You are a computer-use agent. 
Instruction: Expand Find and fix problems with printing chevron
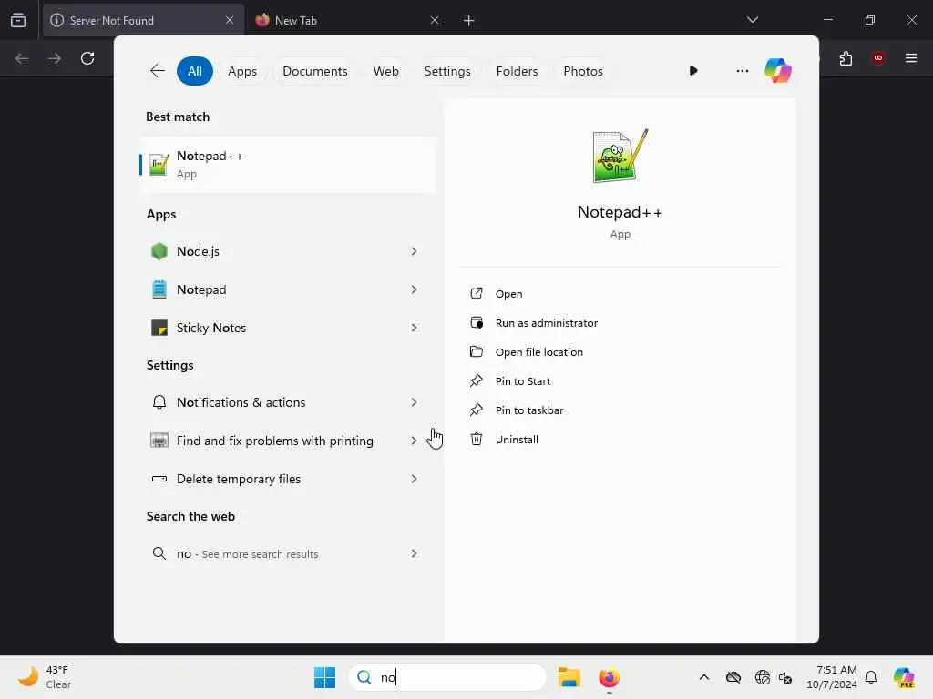coord(415,441)
